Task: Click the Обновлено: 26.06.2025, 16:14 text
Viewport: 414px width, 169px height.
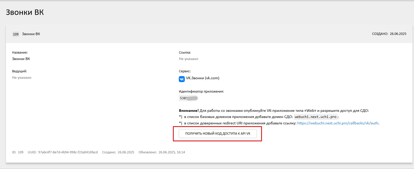Action: 162,152
